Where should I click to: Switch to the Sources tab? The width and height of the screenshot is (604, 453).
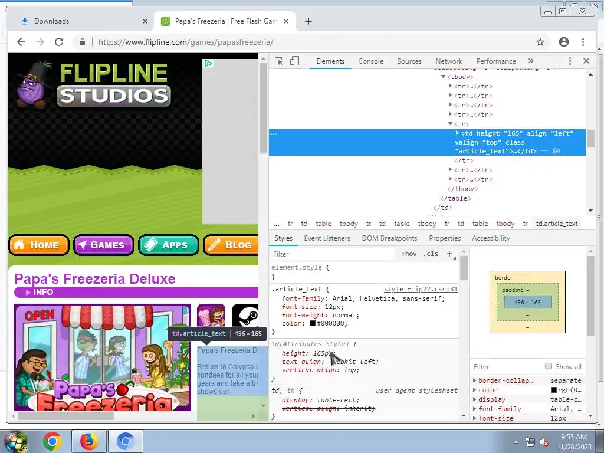coord(409,61)
